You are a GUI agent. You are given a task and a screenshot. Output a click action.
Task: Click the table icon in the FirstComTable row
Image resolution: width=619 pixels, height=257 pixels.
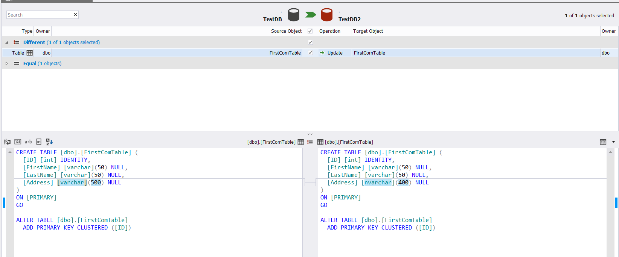30,53
